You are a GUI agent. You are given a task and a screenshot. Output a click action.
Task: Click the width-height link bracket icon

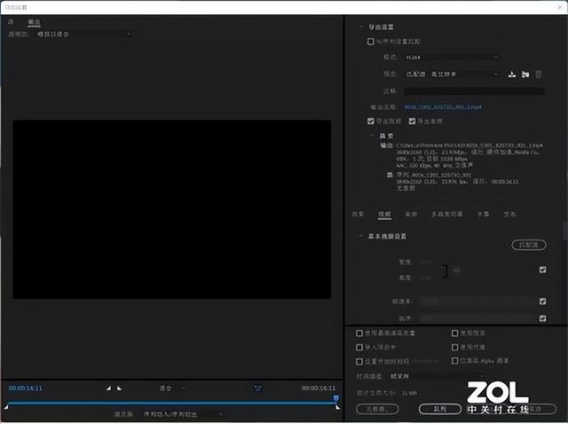(x=445, y=271)
